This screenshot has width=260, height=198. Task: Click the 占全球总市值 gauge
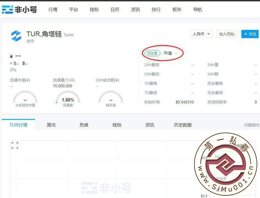tap(25, 99)
